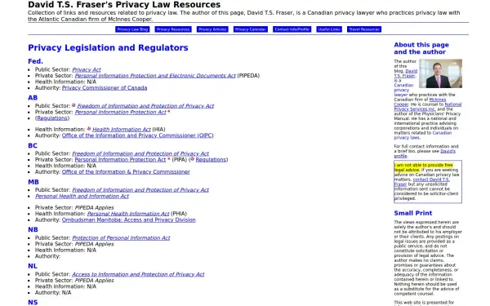This screenshot has height=306, width=490.
Task: Click 'PIPEDA Applies' text under NL
Action: pos(95,281)
